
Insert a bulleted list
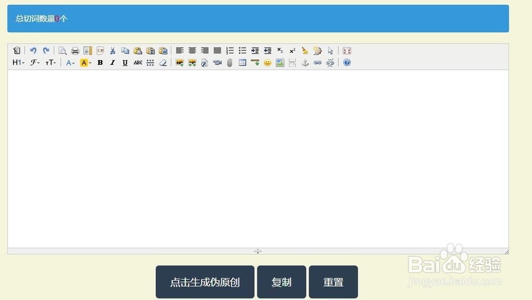tap(242, 51)
